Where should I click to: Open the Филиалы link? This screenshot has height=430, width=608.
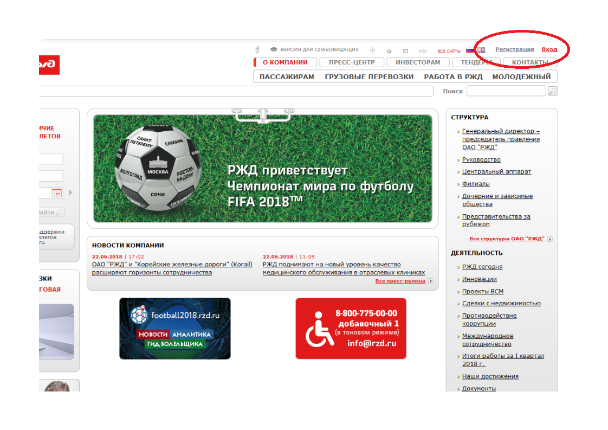click(x=476, y=184)
